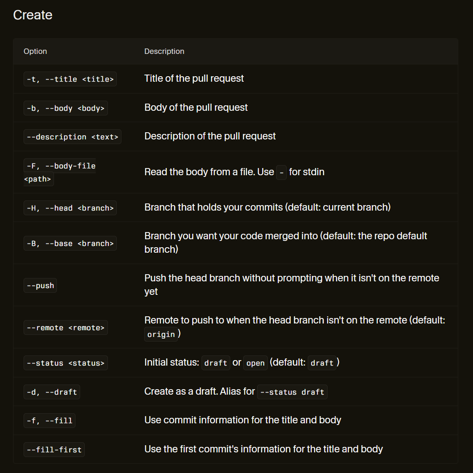Click the Option column header
473x473 pixels.
click(x=35, y=51)
